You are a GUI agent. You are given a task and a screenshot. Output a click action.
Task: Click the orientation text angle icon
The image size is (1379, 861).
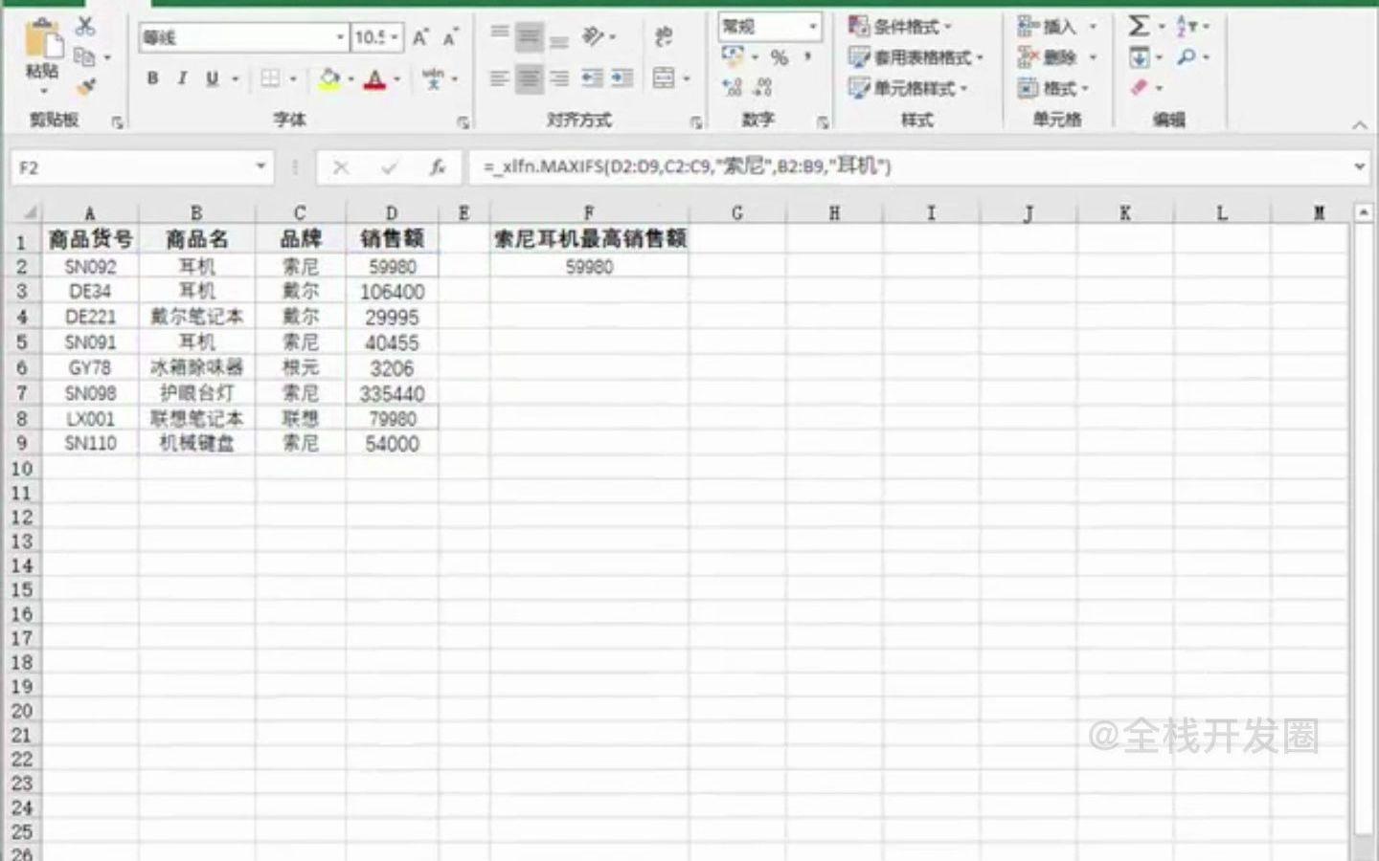pos(594,36)
